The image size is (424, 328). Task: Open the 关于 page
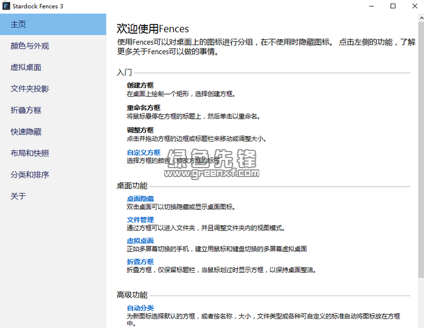click(x=53, y=196)
